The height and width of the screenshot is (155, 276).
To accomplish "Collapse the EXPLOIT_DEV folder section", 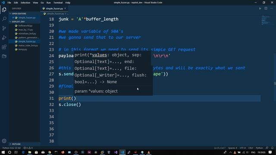I will point(18,22).
